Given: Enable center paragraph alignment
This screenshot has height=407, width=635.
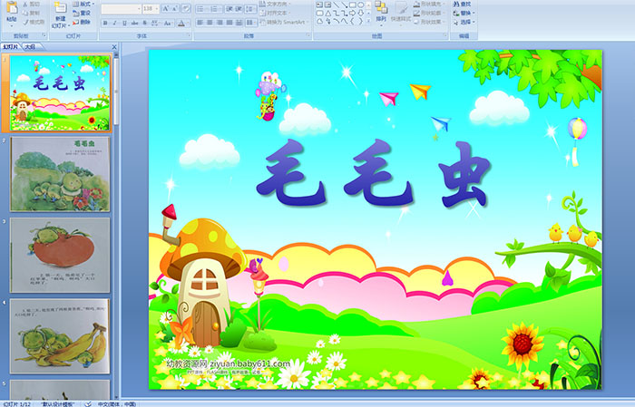Looking at the screenshot, I should click(210, 23).
